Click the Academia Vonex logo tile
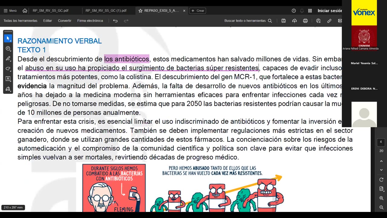This screenshot has width=387, height=218. click(364, 13)
